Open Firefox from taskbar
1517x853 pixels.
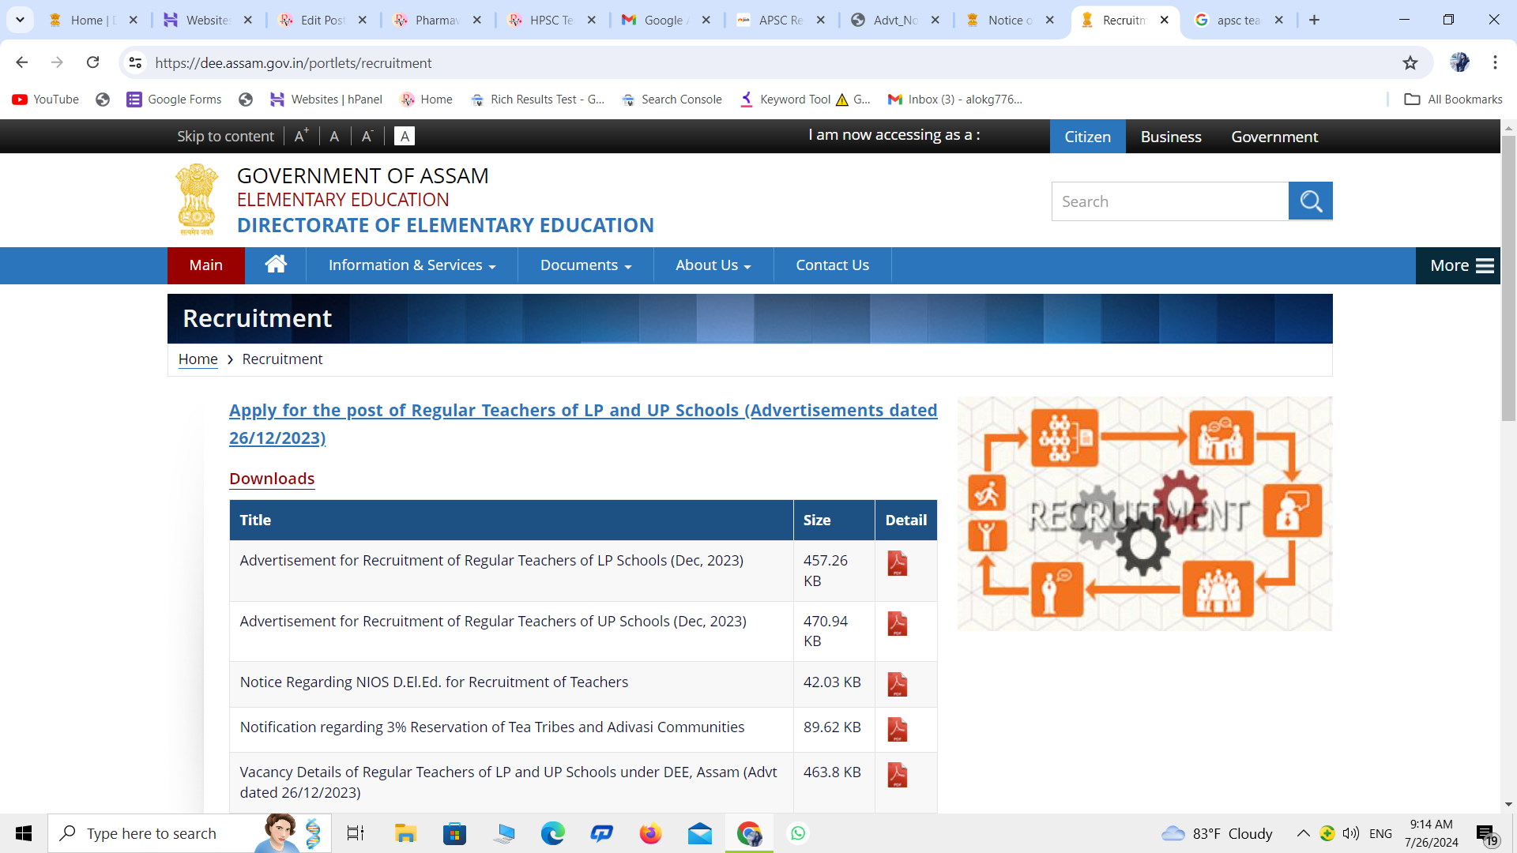pyautogui.click(x=650, y=833)
